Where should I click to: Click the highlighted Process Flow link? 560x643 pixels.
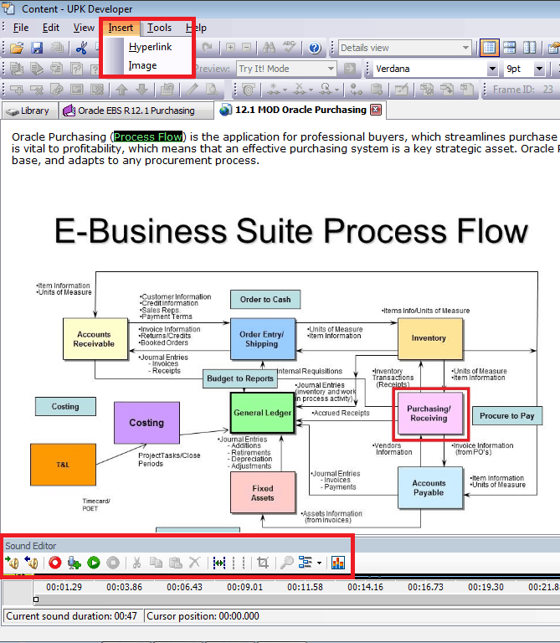[x=148, y=136]
